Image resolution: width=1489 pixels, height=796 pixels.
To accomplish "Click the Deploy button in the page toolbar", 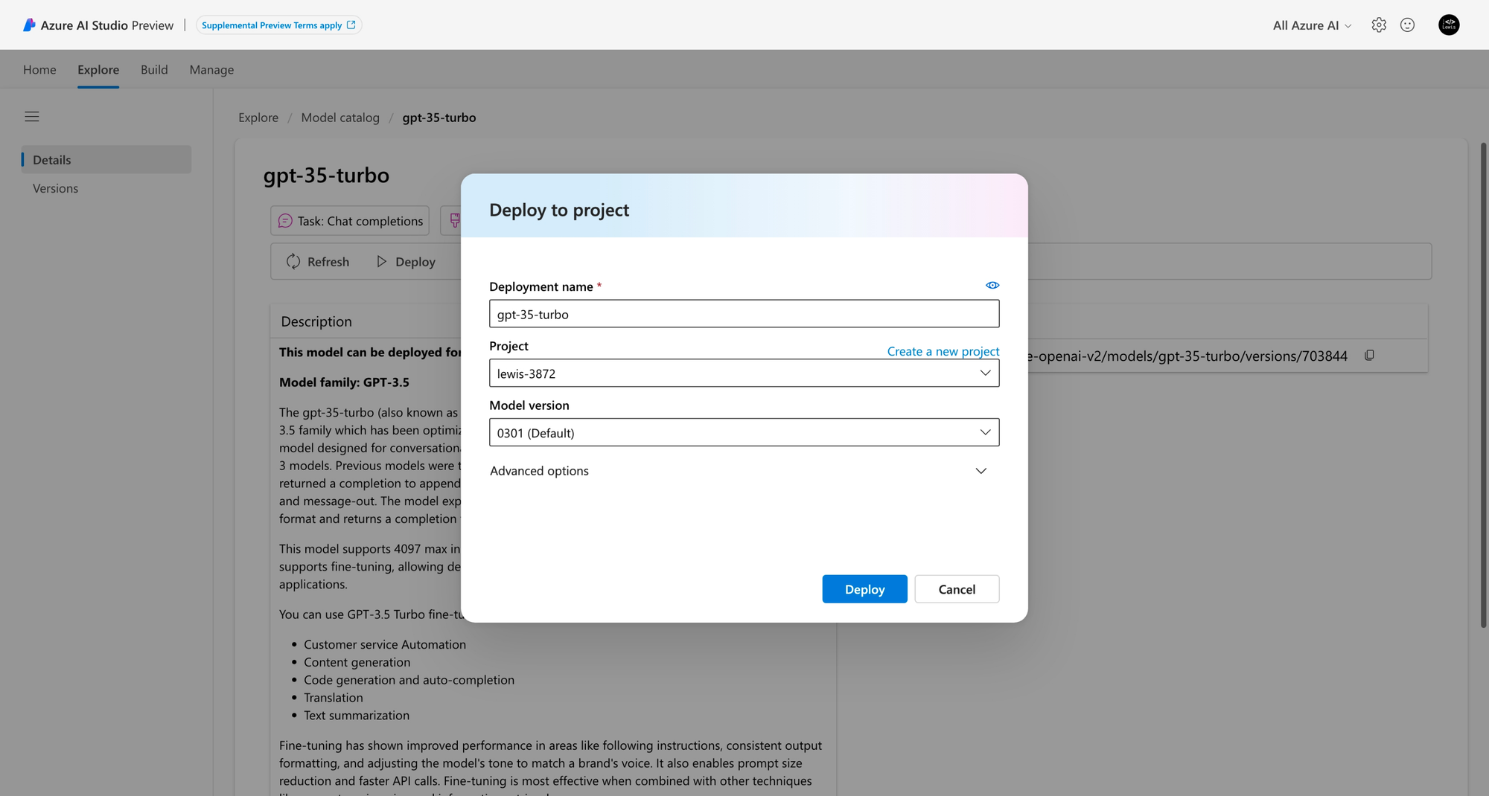I will click(406, 262).
